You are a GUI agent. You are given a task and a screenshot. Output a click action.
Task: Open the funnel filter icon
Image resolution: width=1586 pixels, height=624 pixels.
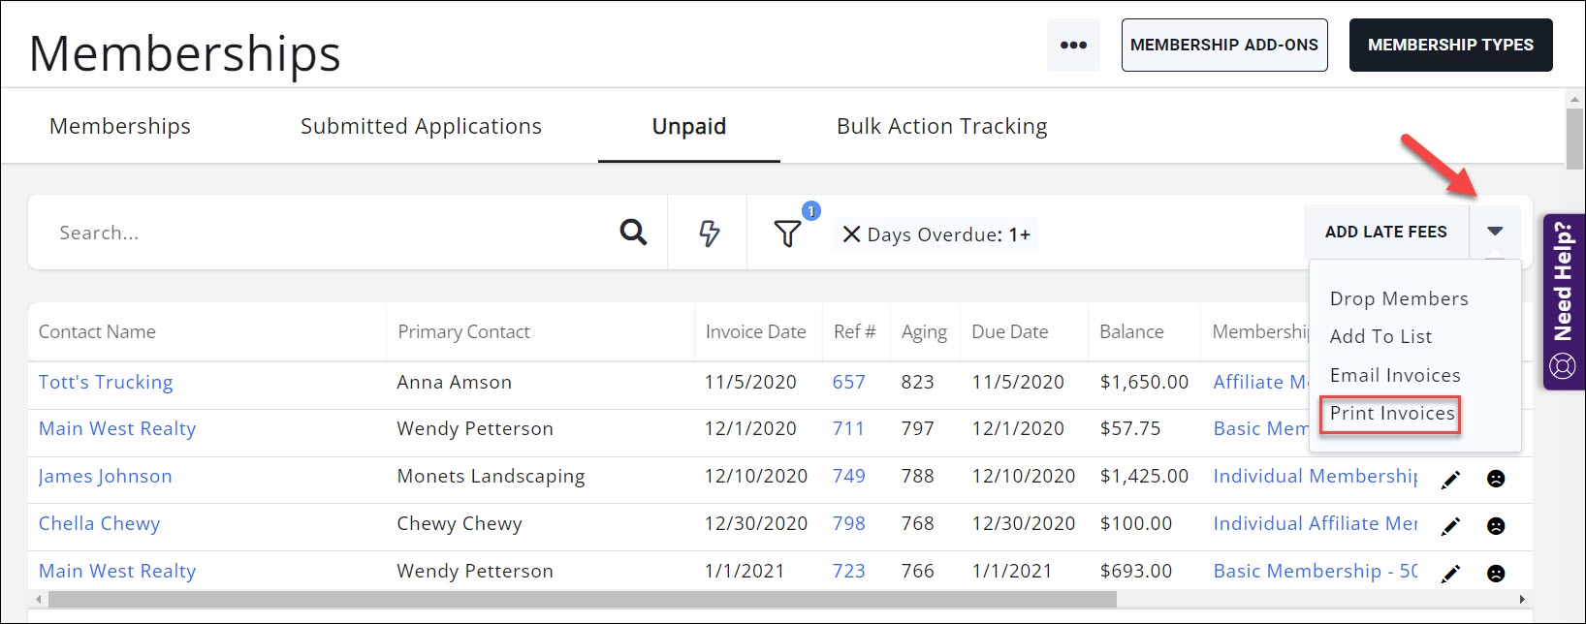(x=787, y=234)
